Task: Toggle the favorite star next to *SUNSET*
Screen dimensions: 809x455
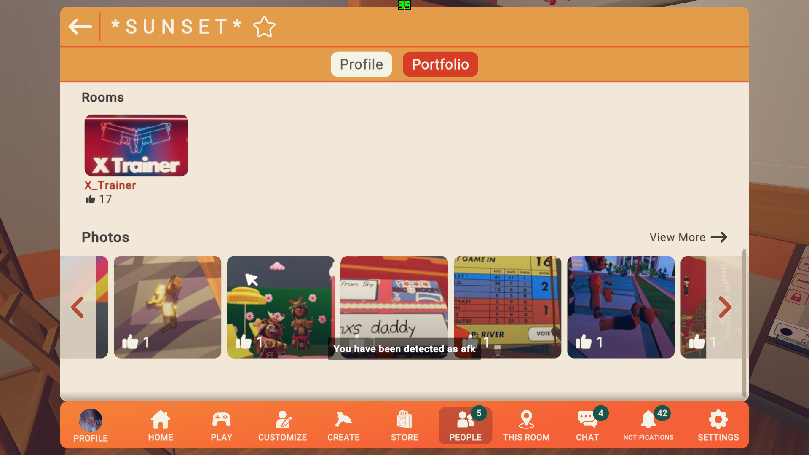Action: tap(264, 27)
